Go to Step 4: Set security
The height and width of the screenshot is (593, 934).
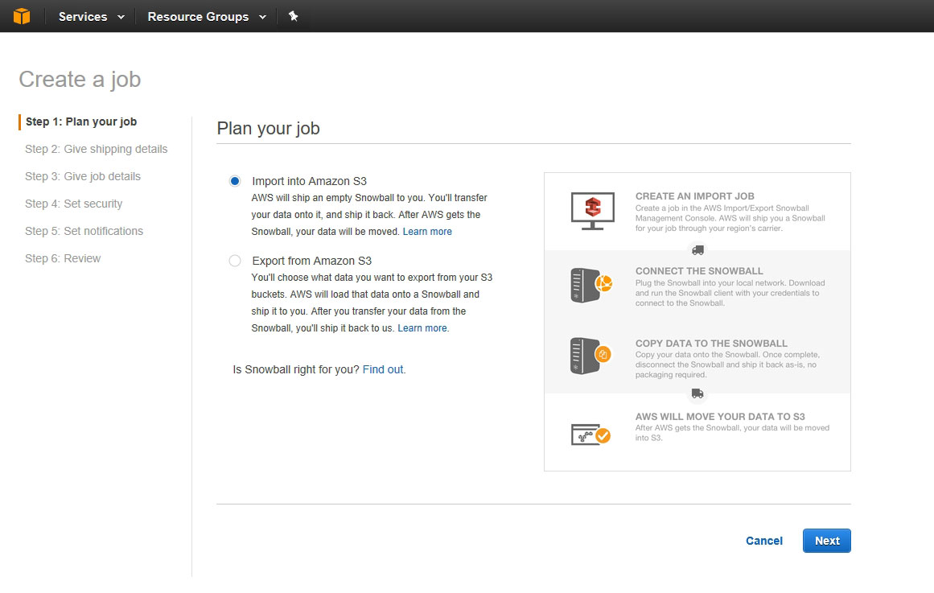[x=73, y=204]
